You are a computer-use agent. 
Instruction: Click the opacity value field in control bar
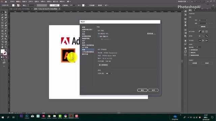point(72,5)
